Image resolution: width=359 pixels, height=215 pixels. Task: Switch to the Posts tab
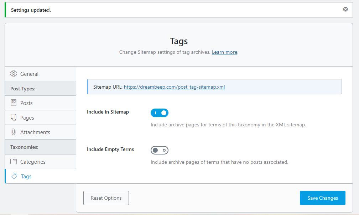(26, 103)
